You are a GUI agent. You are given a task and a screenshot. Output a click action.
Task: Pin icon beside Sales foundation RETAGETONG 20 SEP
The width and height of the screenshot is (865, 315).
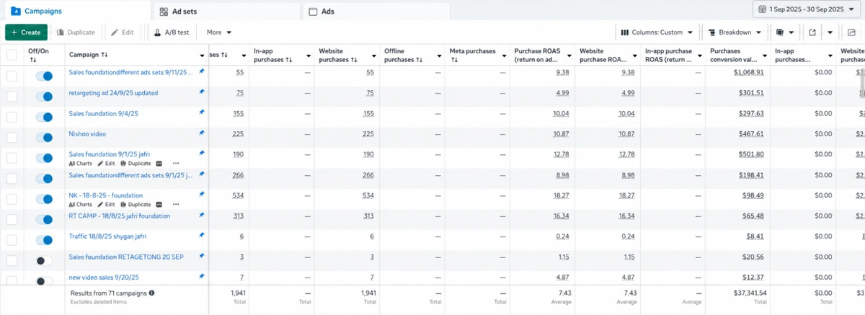coord(202,256)
